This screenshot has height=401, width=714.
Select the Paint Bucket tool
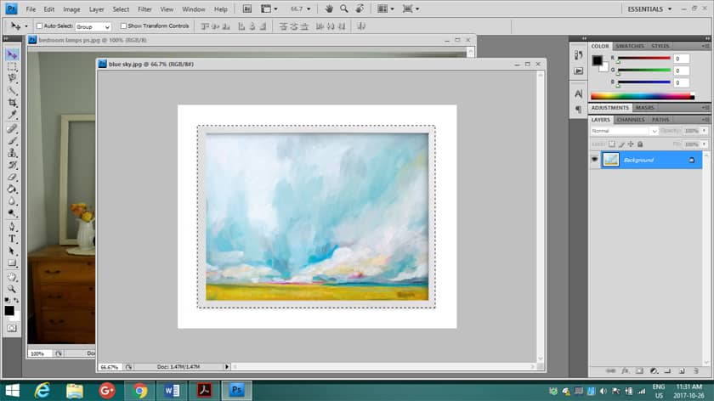click(12, 189)
